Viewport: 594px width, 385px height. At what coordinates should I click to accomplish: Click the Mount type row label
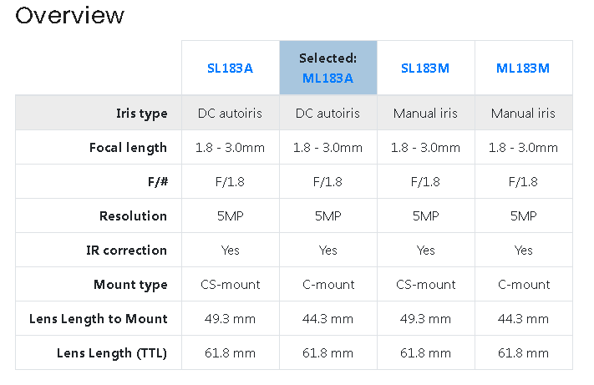click(x=130, y=285)
